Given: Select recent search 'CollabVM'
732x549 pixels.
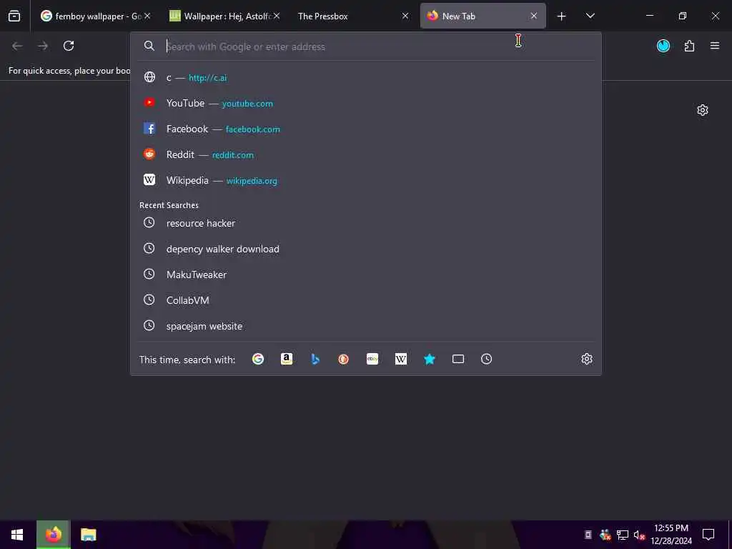Looking at the screenshot, I should tap(365, 300).
